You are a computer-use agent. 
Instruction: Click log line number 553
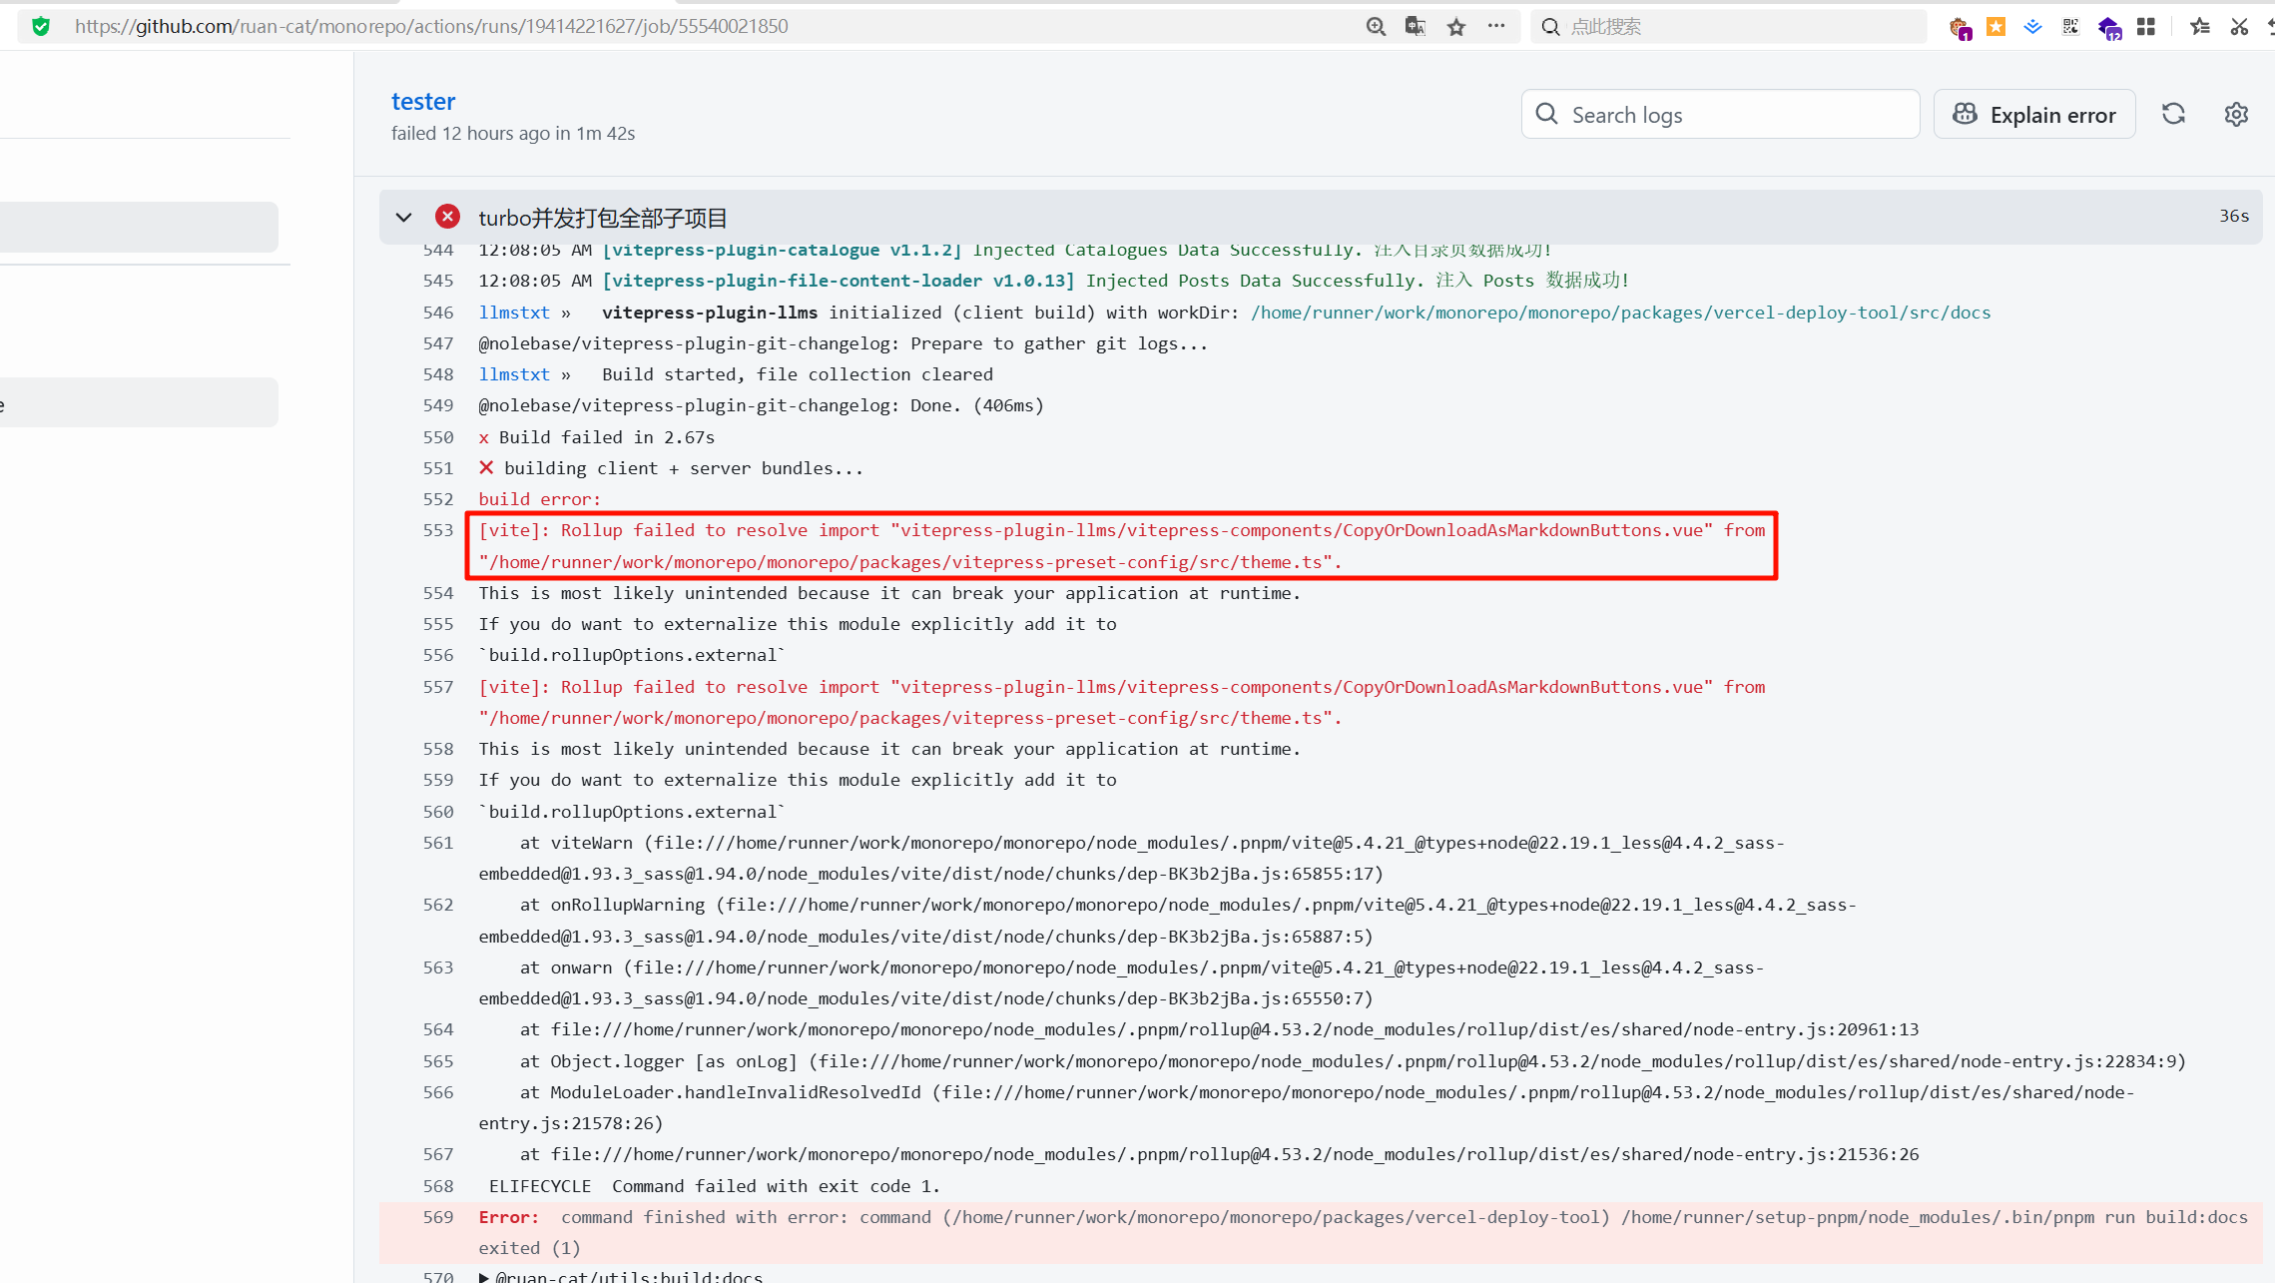click(437, 530)
